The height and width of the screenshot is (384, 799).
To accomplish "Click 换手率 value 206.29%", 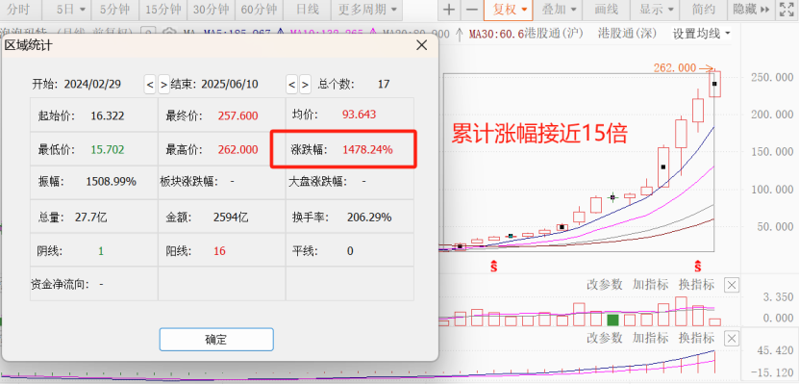I will [x=369, y=218].
